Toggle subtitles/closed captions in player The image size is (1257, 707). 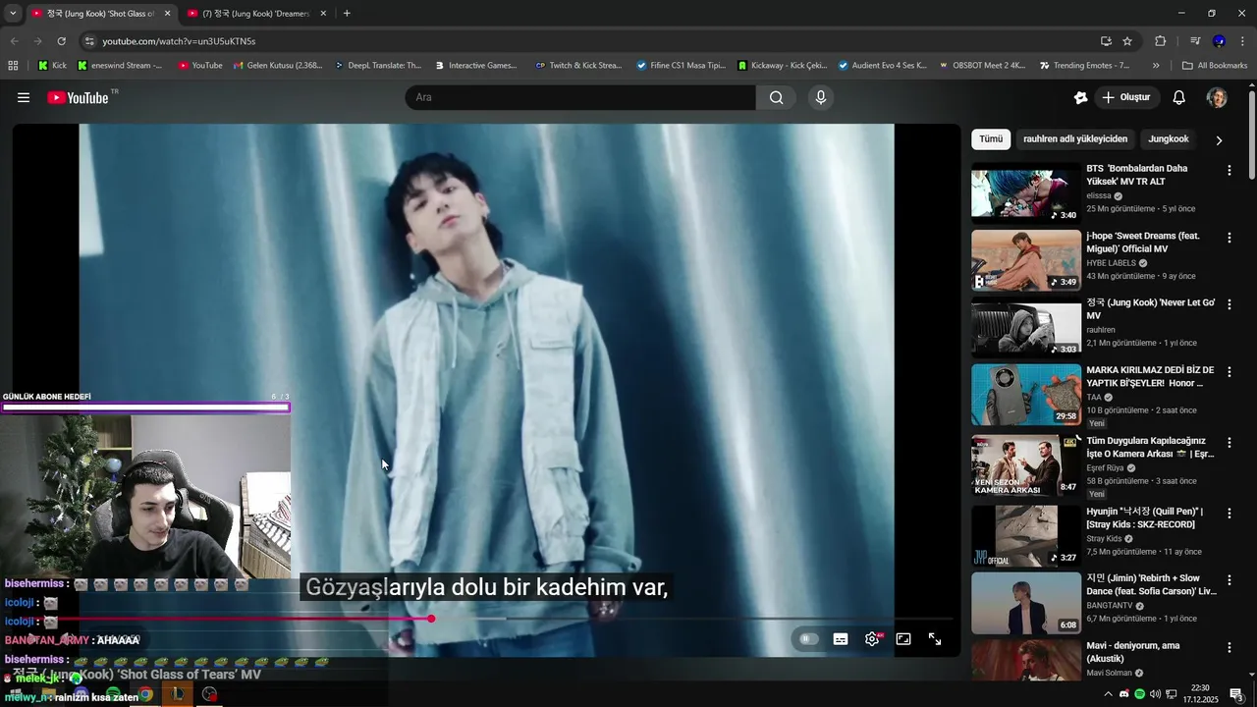pyautogui.click(x=841, y=639)
